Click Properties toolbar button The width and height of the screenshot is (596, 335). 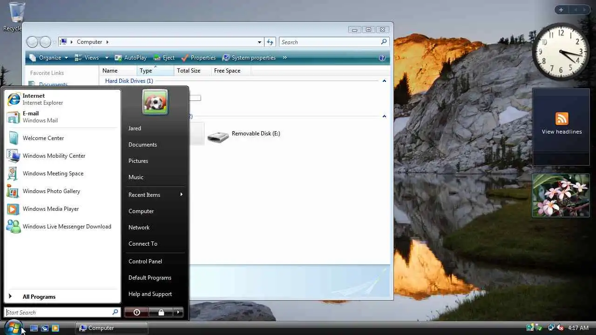coord(198,58)
